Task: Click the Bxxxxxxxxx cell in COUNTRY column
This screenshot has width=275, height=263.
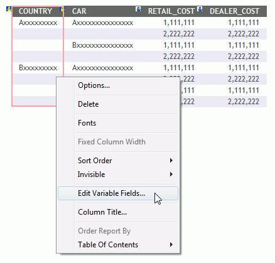Action: (x=38, y=68)
